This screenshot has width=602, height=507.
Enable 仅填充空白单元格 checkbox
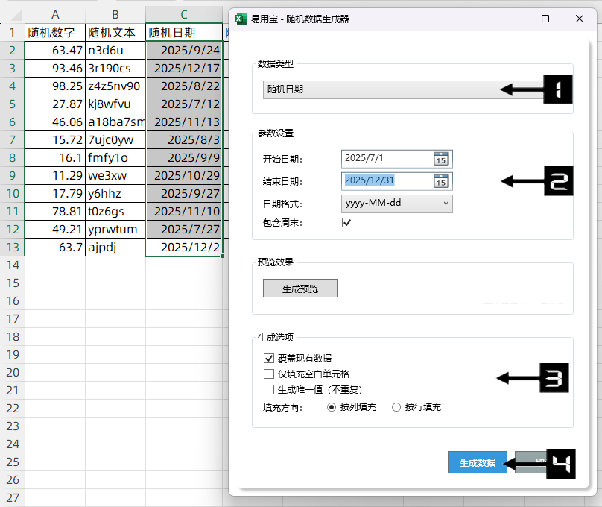[x=269, y=374]
